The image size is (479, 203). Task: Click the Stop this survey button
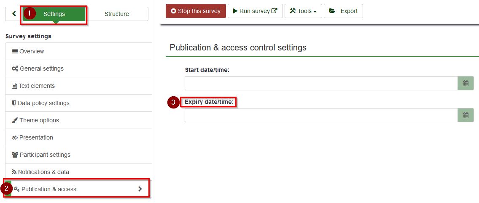[196, 11]
